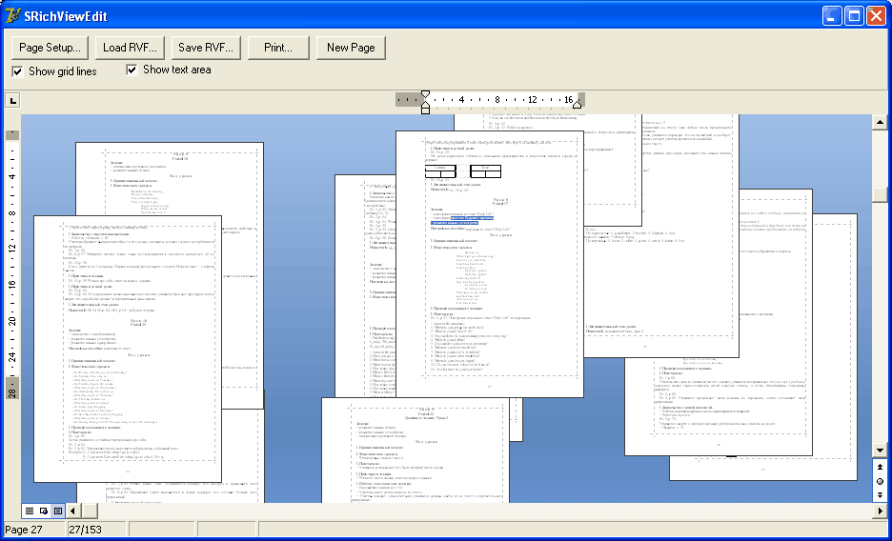The image size is (892, 541).
Task: Toggle the Show text area checkbox
Action: click(132, 70)
